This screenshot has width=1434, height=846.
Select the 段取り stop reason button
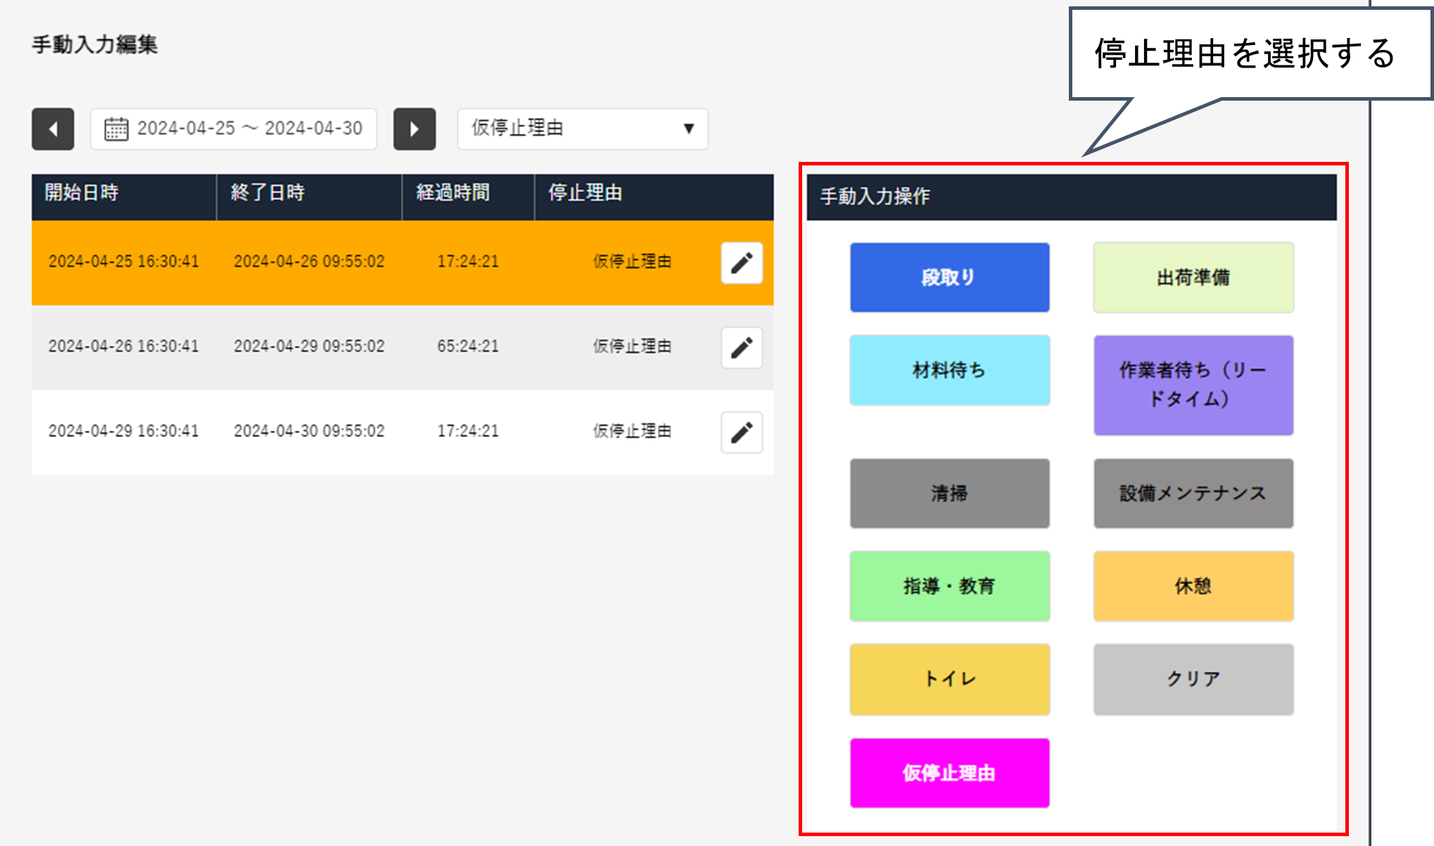[949, 277]
